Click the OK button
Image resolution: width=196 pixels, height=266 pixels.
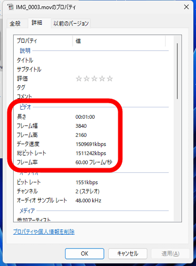point(84,254)
